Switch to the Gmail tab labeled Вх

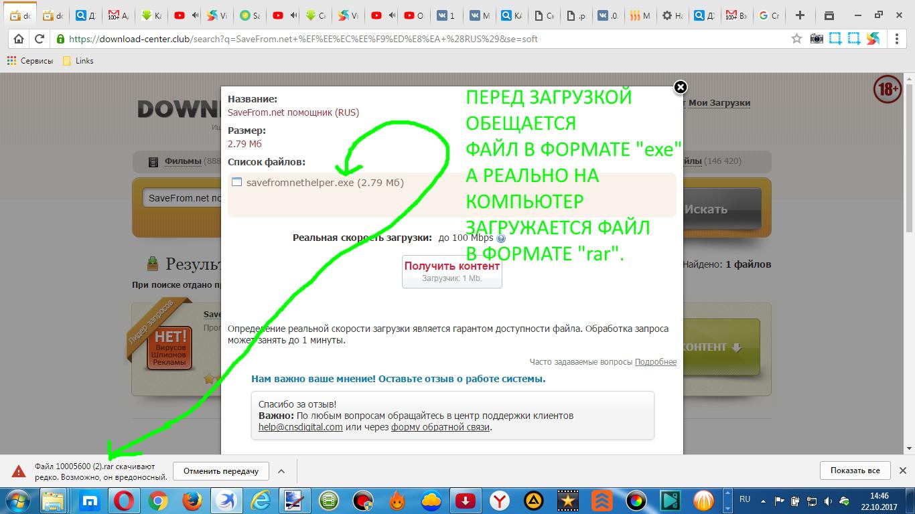(x=737, y=15)
